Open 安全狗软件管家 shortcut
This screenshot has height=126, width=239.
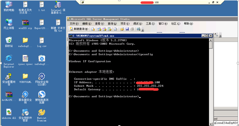[25, 115]
